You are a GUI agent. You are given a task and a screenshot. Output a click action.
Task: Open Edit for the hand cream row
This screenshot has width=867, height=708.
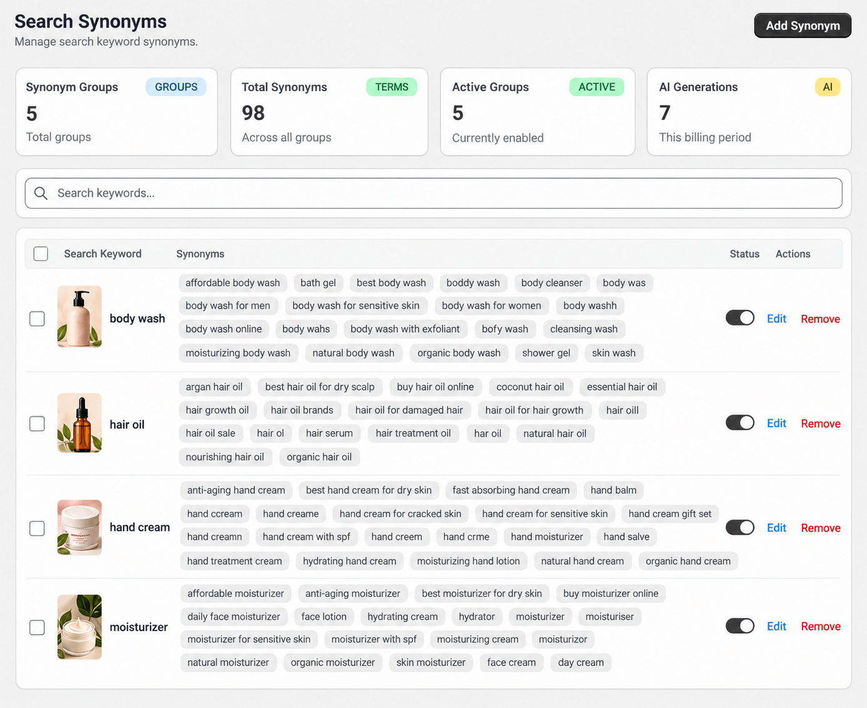pos(776,528)
